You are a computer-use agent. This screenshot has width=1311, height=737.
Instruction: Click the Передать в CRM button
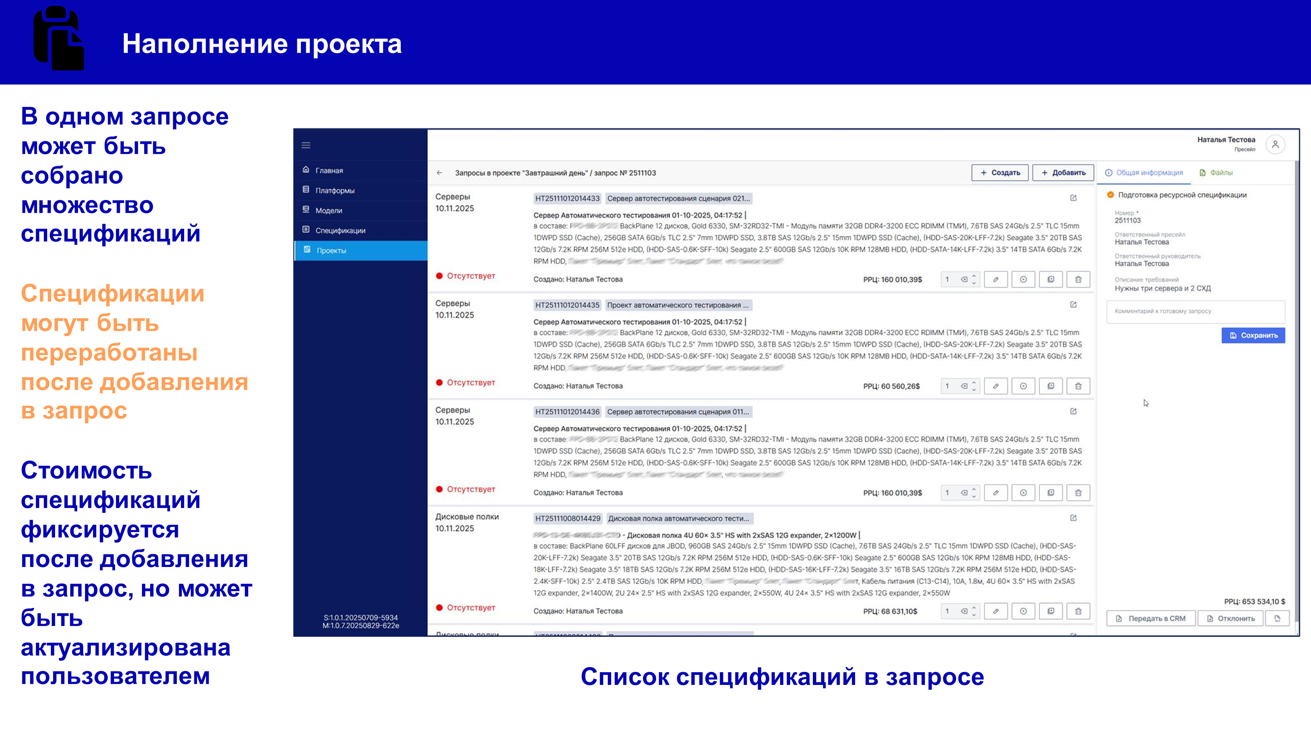pyautogui.click(x=1151, y=618)
